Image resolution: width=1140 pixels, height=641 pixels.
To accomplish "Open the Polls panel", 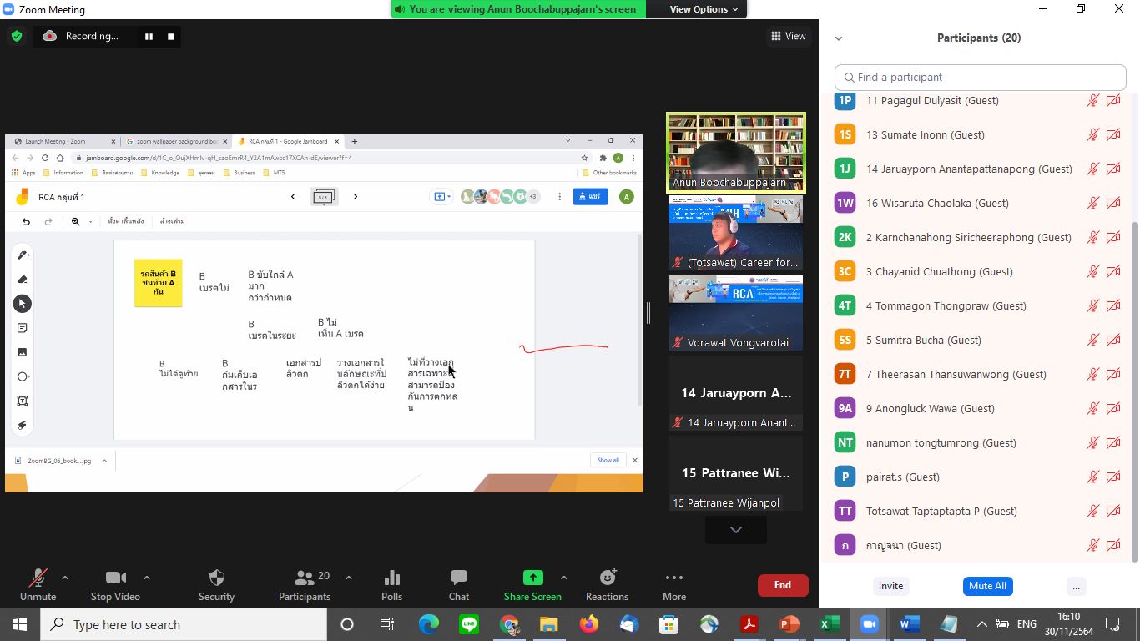I will [x=391, y=578].
